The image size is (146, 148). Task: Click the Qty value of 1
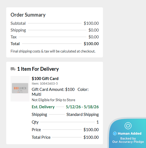coord(98,122)
